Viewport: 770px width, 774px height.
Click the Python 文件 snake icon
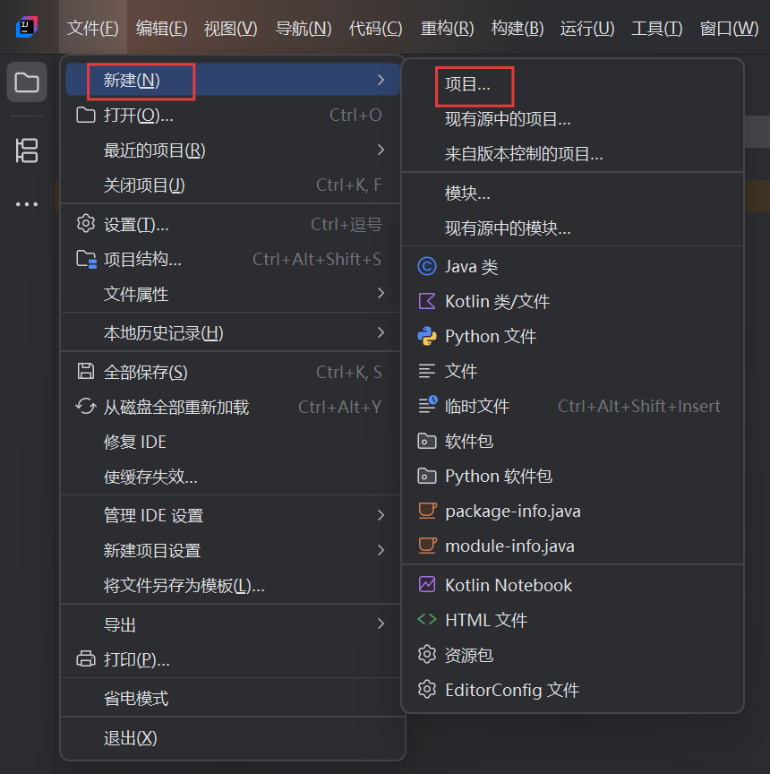point(427,336)
